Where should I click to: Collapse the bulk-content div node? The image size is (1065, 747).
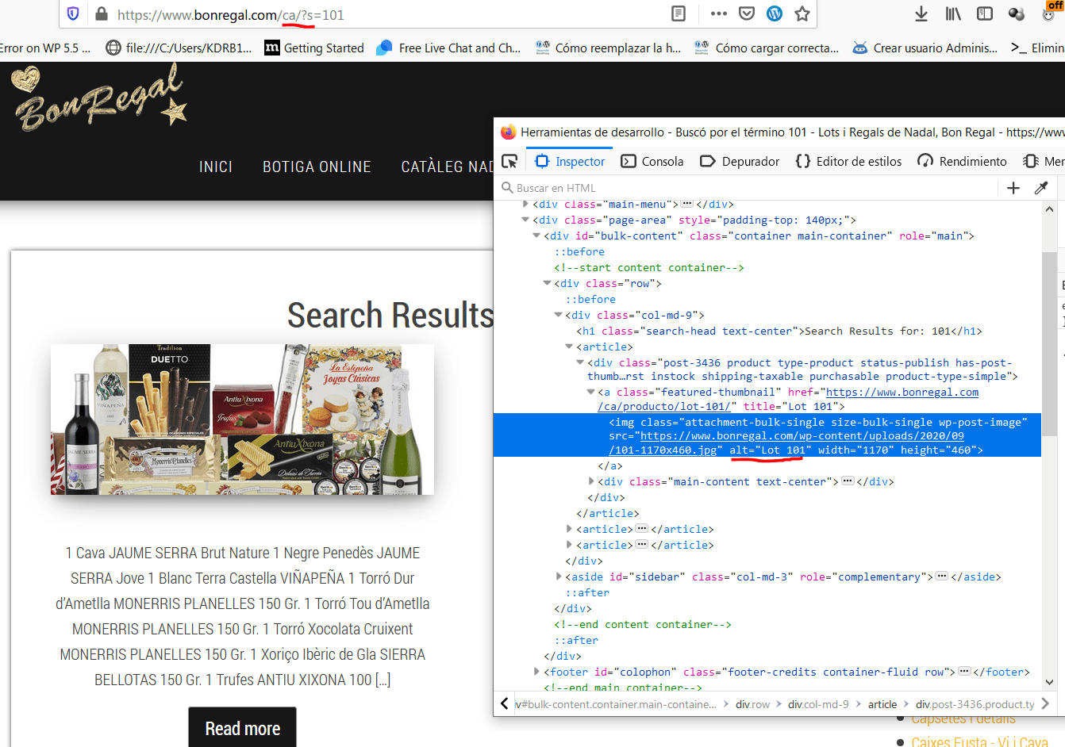pos(536,236)
